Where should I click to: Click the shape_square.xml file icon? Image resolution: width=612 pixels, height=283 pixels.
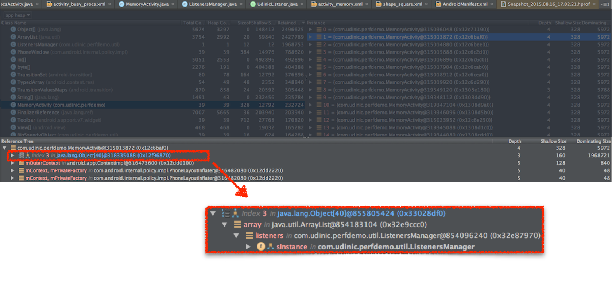[379, 4]
